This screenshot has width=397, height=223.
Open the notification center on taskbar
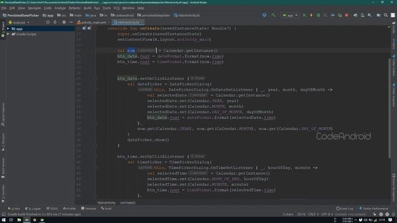point(390,220)
